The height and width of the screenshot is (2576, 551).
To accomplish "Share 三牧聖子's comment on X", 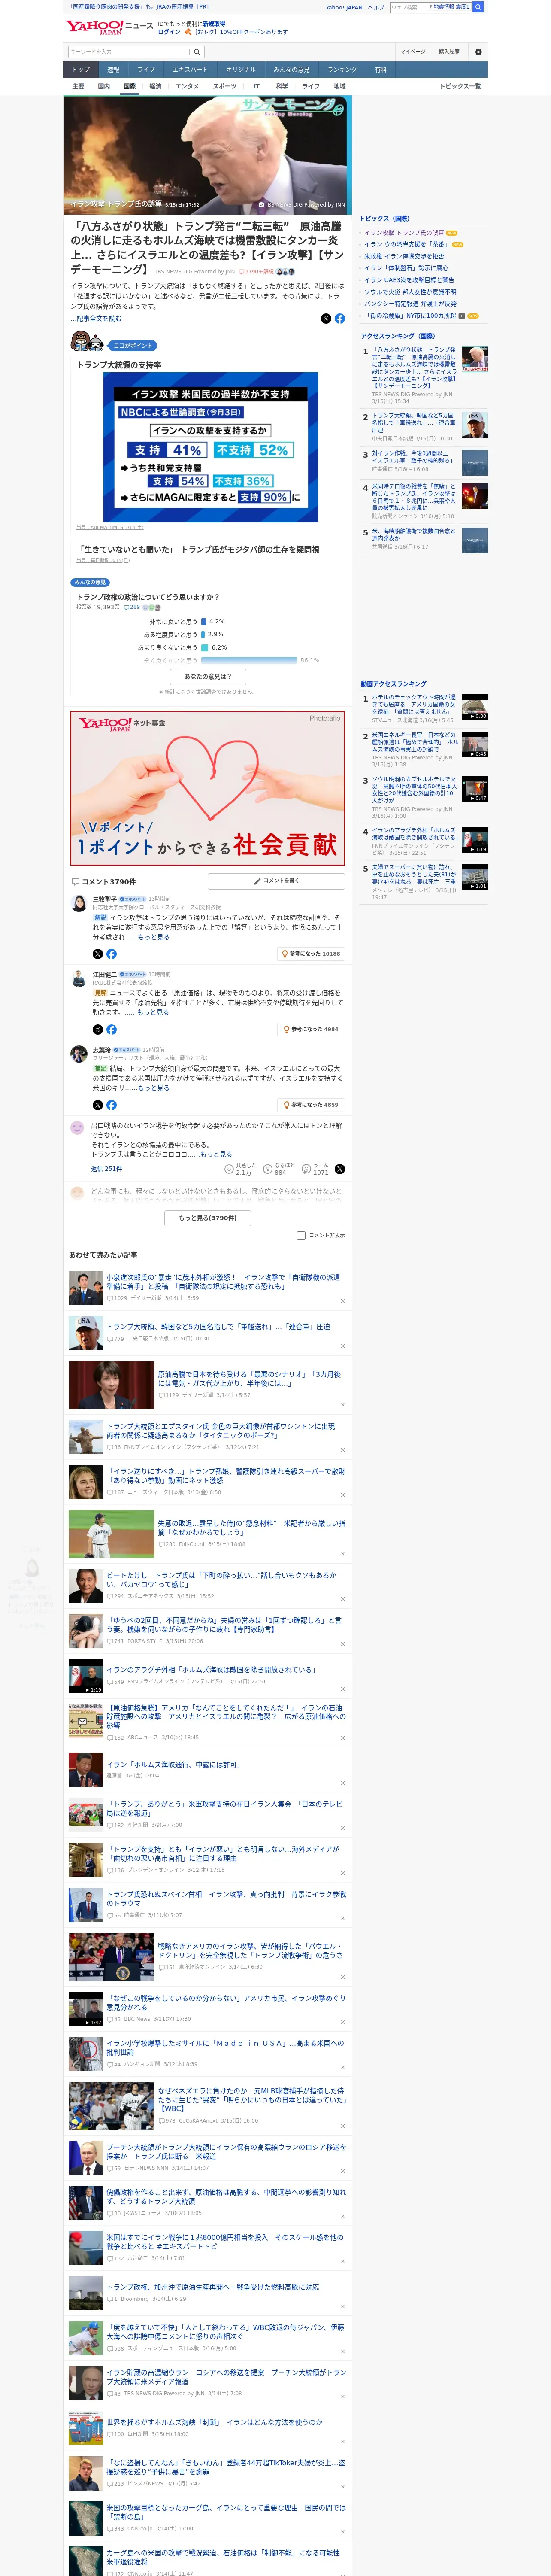I will tap(97, 954).
